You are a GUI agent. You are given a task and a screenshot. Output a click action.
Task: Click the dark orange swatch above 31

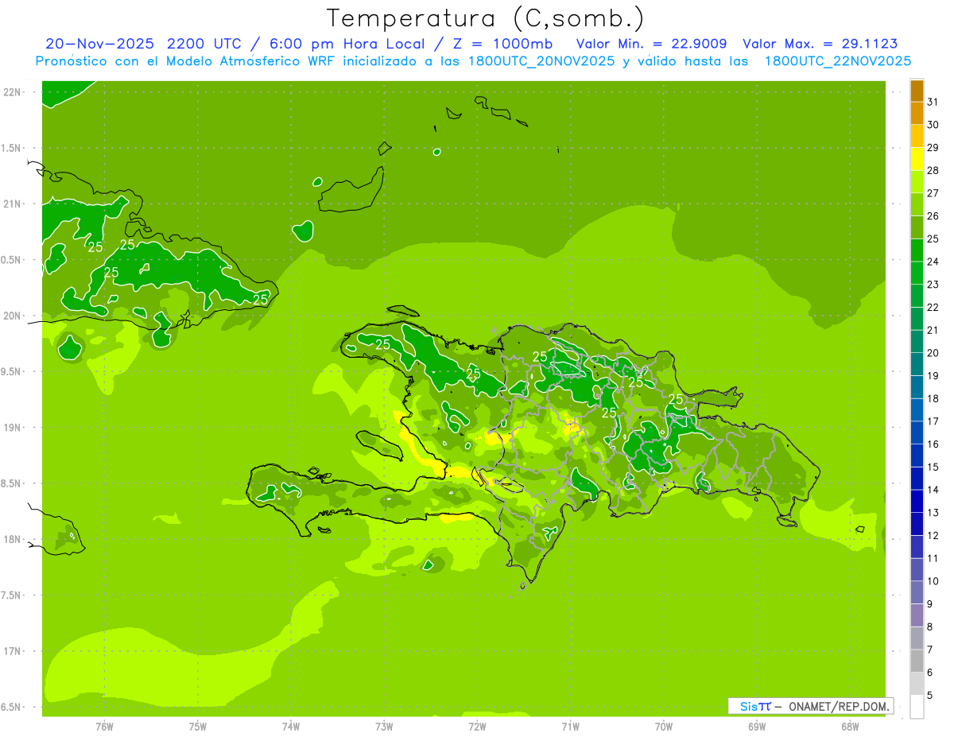[x=917, y=91]
